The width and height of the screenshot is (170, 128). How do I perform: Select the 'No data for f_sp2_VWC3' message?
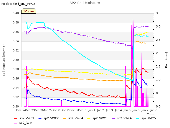(18, 4)
